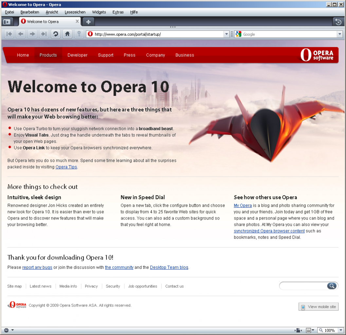Select the Welcome to Opera tab

[x=50, y=22]
